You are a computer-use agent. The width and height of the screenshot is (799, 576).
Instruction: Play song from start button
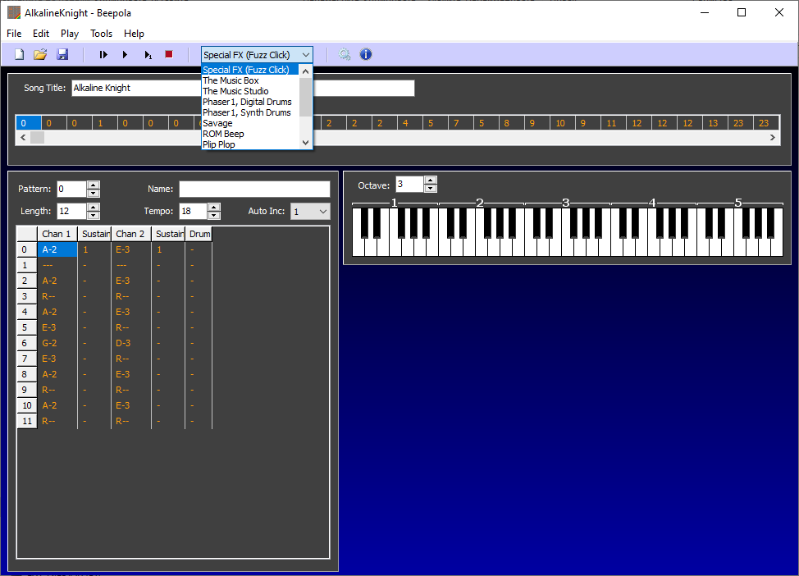[103, 54]
